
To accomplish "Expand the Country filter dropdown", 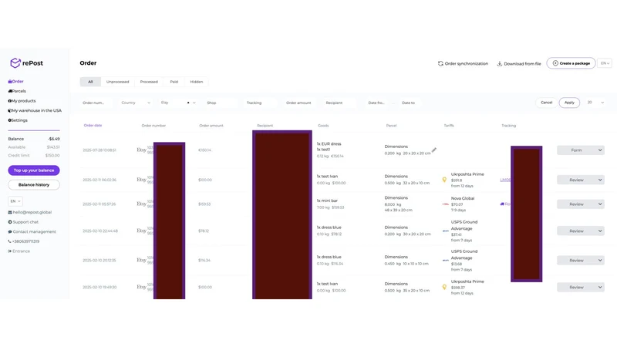I will [136, 103].
